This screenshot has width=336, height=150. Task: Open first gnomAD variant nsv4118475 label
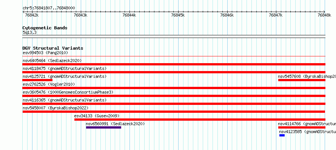tap(65, 68)
